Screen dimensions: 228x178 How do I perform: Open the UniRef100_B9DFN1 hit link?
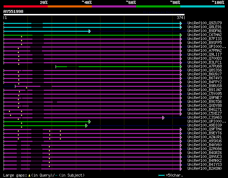[204, 31]
